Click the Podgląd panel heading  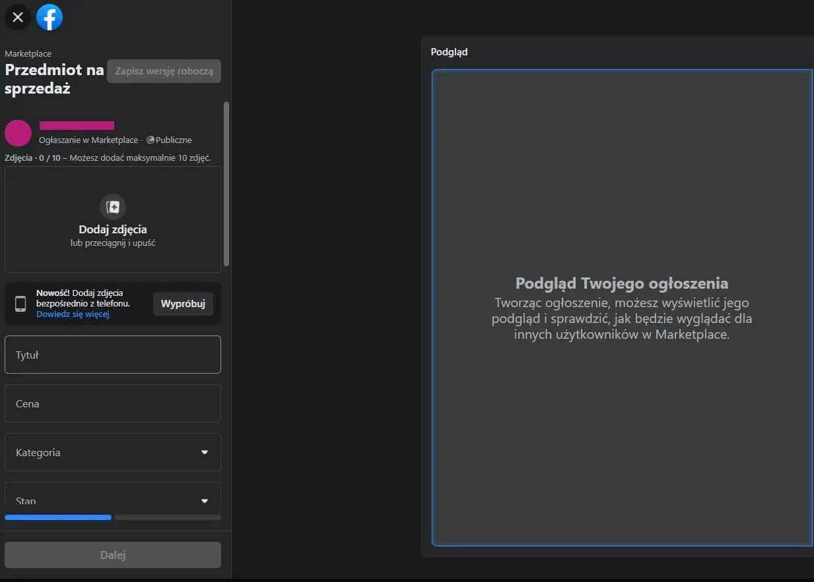pyautogui.click(x=449, y=51)
